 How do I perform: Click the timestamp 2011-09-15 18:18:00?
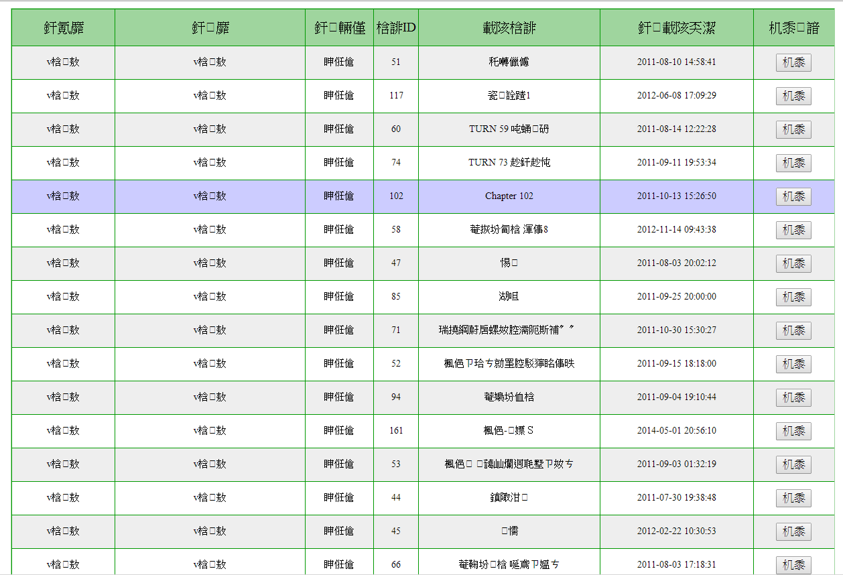(676, 364)
